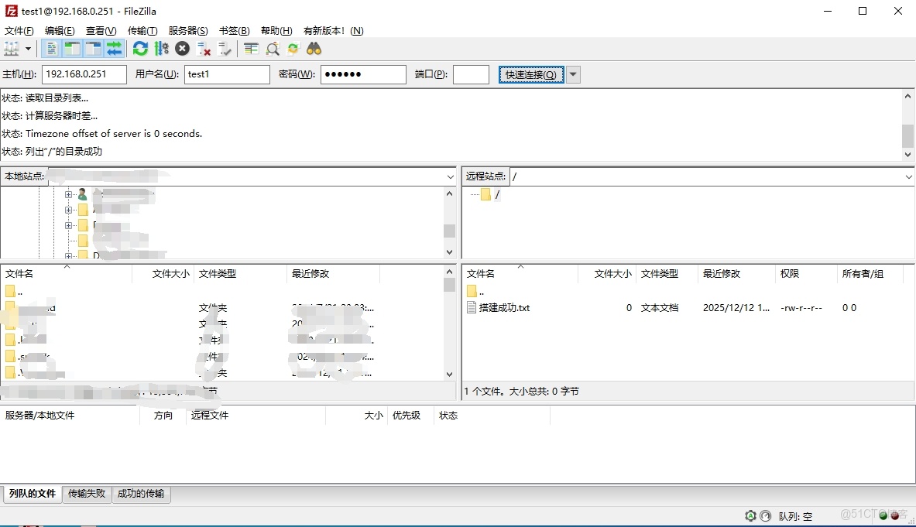Click the Refresh file listing icon
The width and height of the screenshot is (916, 527).
point(140,48)
